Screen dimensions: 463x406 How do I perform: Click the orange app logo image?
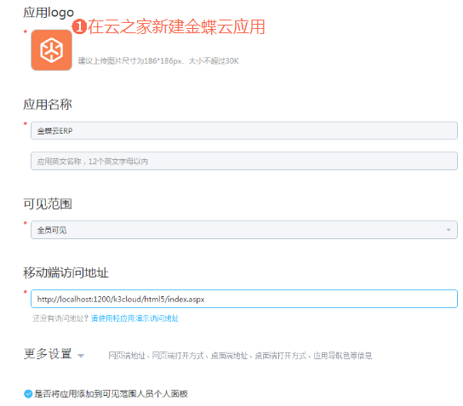[x=52, y=50]
